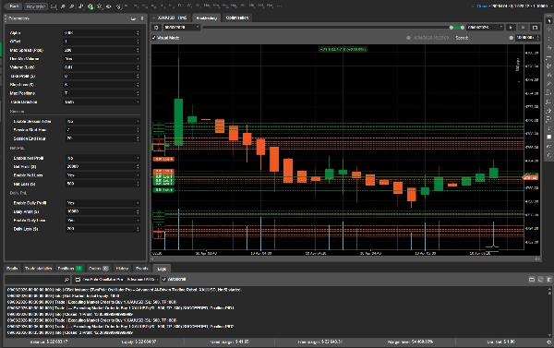Click the Max Spread (Pips) value field

coord(102,50)
